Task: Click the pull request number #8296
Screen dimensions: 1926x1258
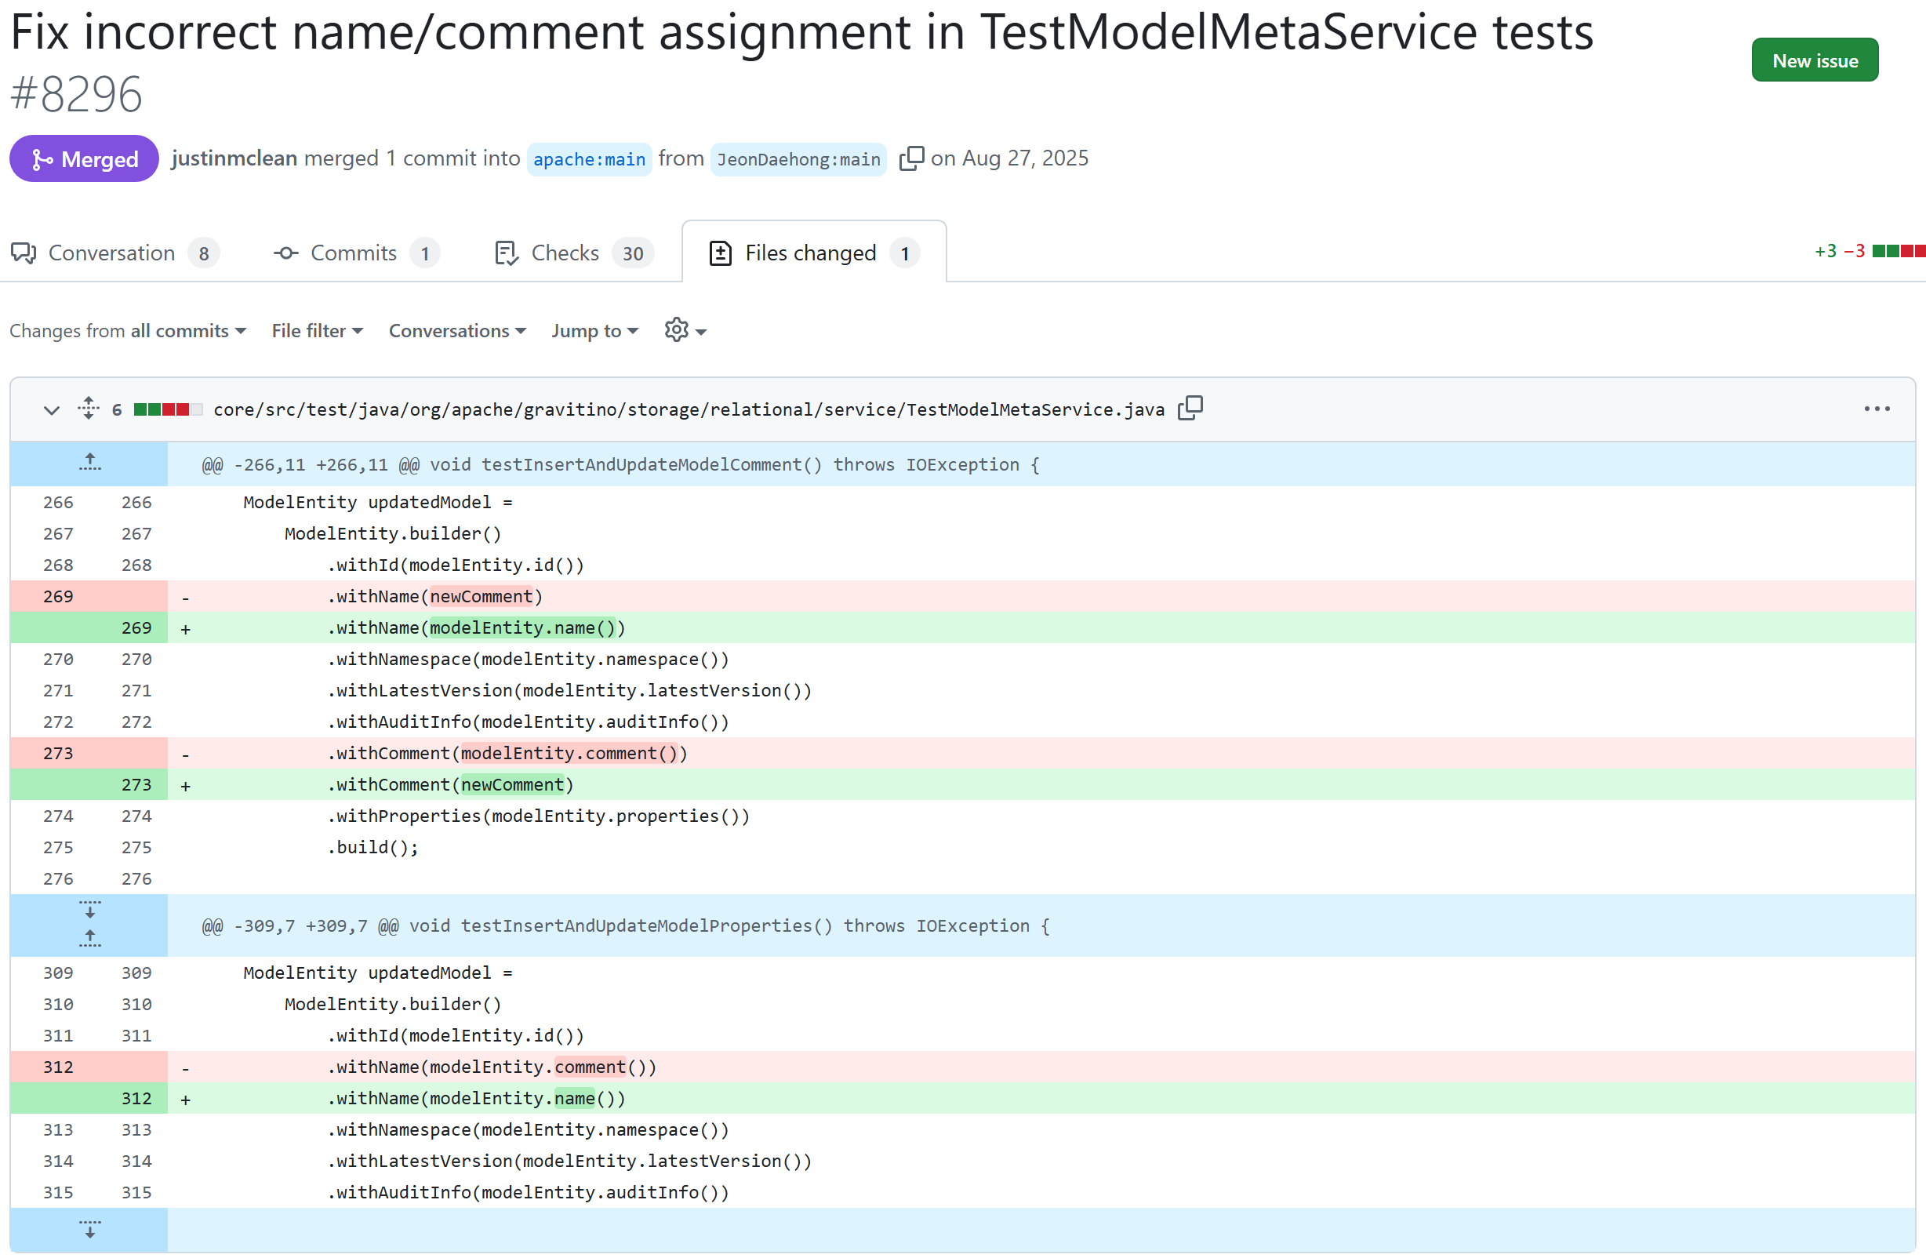Action: click(x=76, y=95)
